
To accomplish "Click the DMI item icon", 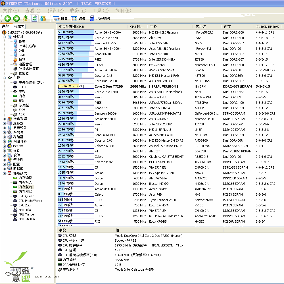I will point(15,51).
